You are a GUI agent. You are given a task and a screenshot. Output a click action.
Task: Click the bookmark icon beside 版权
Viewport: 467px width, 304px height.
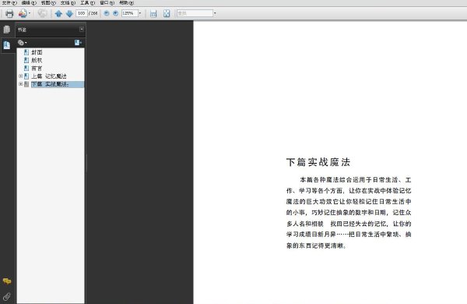pyautogui.click(x=26, y=60)
